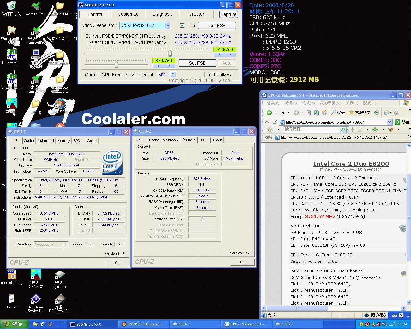Click the Capture button in SetFSB
The image size is (411, 329).
tap(228, 14)
